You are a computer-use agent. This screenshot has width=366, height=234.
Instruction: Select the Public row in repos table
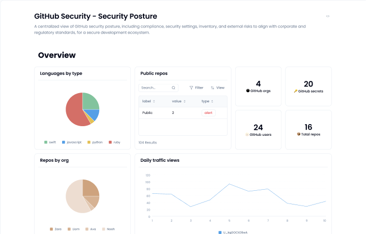148,112
